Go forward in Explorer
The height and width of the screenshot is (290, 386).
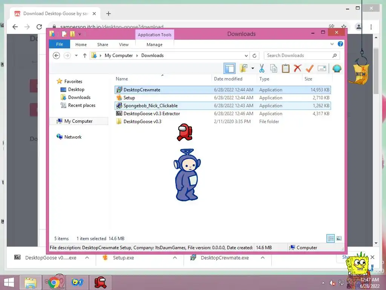[x=67, y=56]
